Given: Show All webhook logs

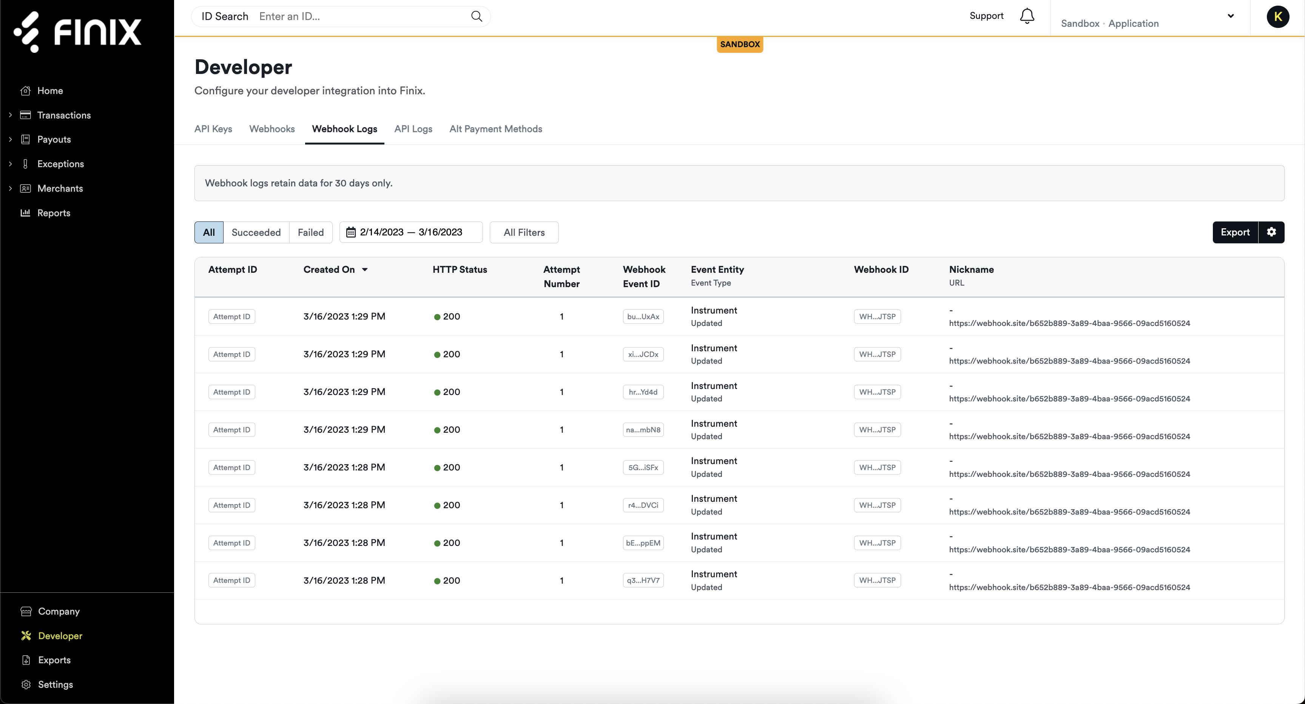Looking at the screenshot, I should pos(209,232).
